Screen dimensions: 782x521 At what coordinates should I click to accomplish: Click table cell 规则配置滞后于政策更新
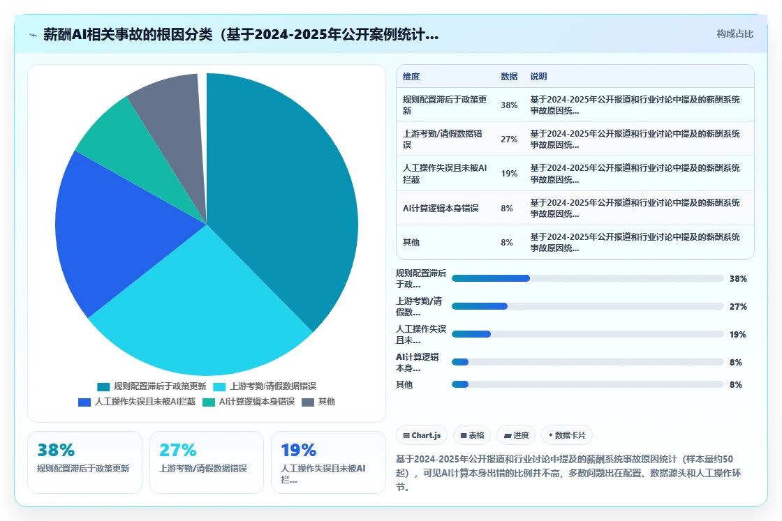[445, 105]
